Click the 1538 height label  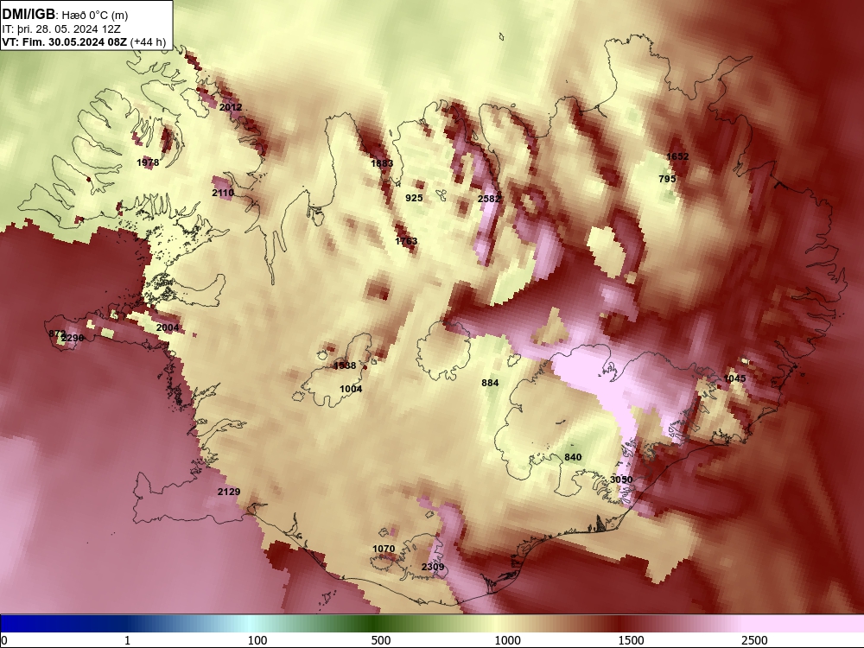coord(345,365)
